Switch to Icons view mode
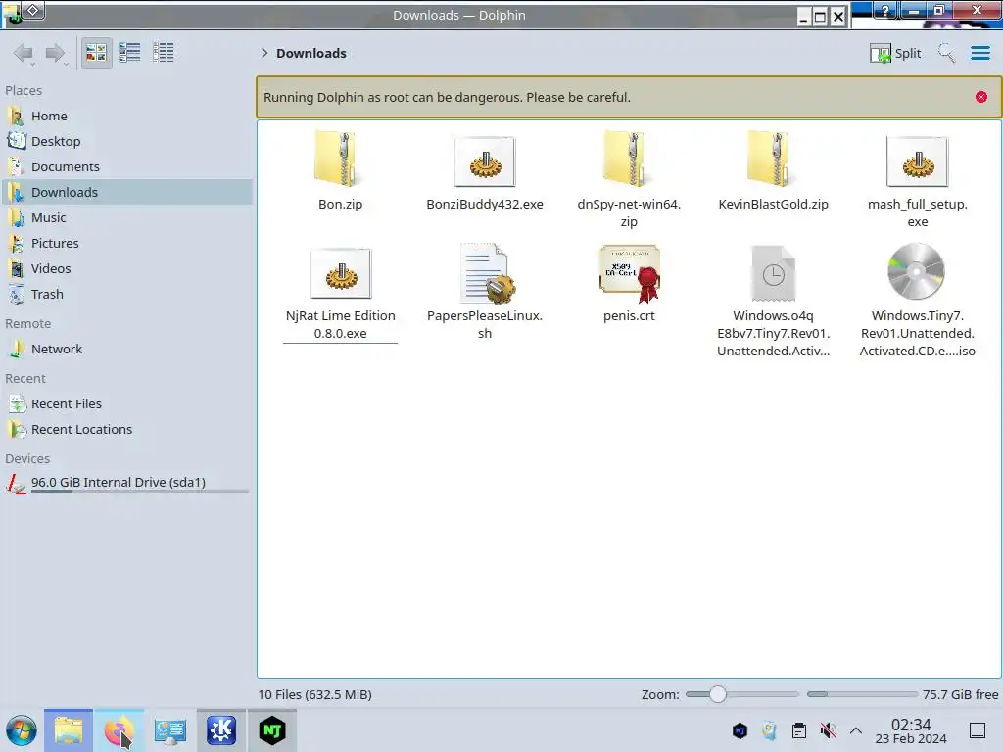 (x=96, y=53)
